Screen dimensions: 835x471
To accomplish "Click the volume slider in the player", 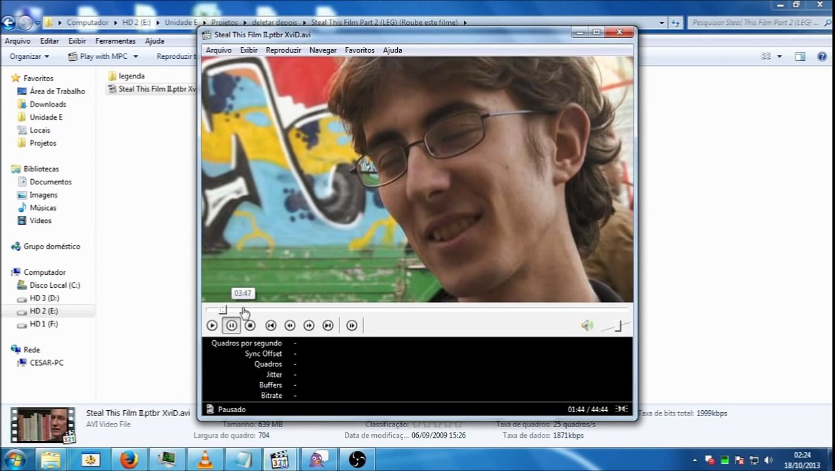I will click(615, 325).
